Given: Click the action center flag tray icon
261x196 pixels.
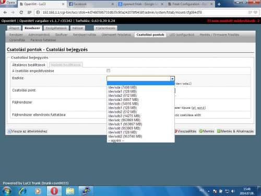Looking at the screenshot, I should 215,191.
